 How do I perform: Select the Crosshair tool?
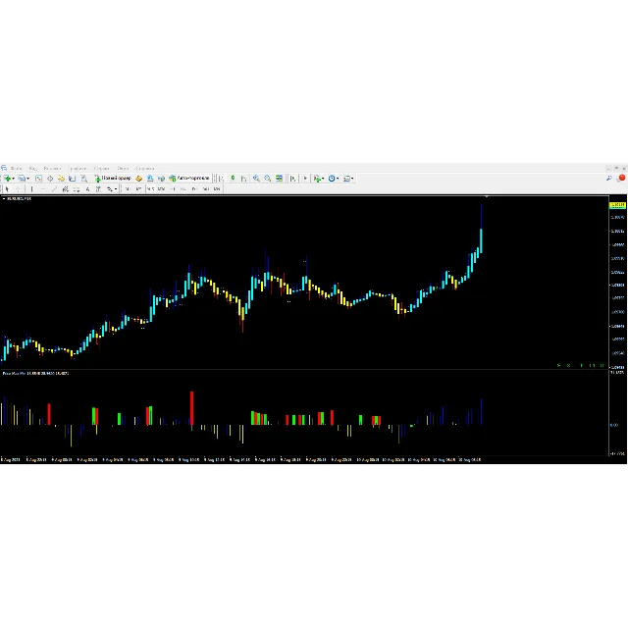click(x=19, y=189)
